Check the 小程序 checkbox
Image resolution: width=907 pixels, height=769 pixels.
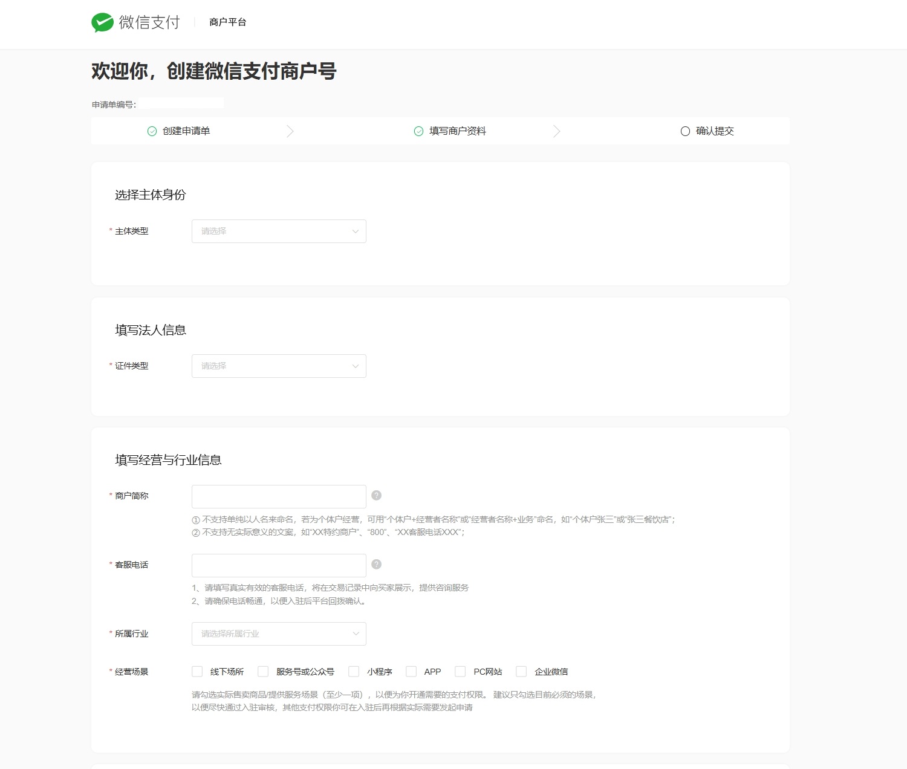pyautogui.click(x=354, y=671)
